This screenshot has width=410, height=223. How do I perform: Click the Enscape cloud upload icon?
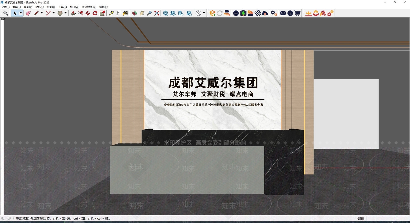click(265, 13)
